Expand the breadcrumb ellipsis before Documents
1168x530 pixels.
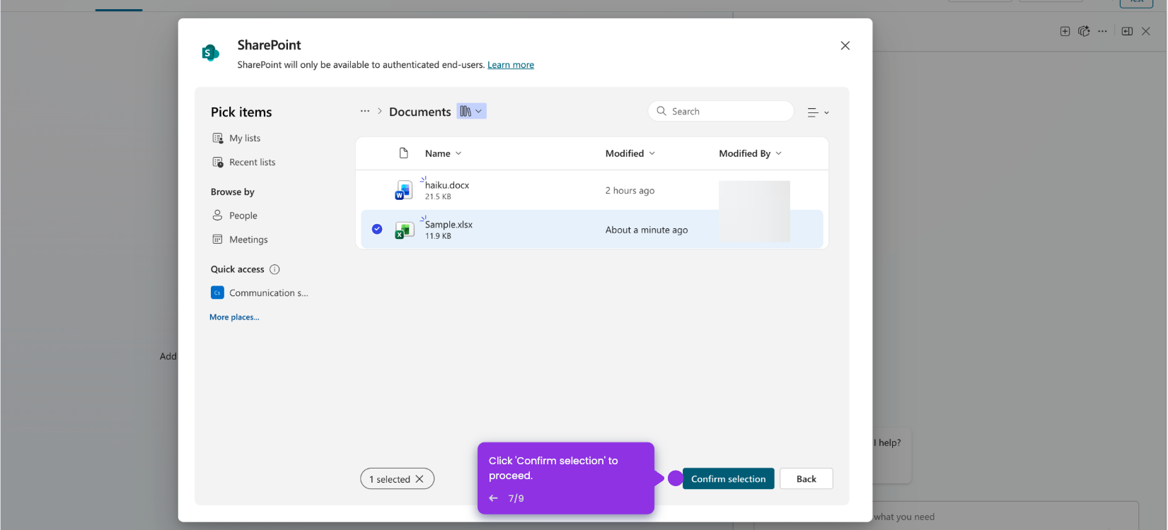point(365,111)
